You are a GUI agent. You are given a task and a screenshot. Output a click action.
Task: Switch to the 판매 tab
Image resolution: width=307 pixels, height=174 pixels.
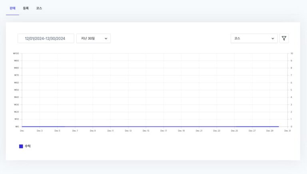coord(12,8)
